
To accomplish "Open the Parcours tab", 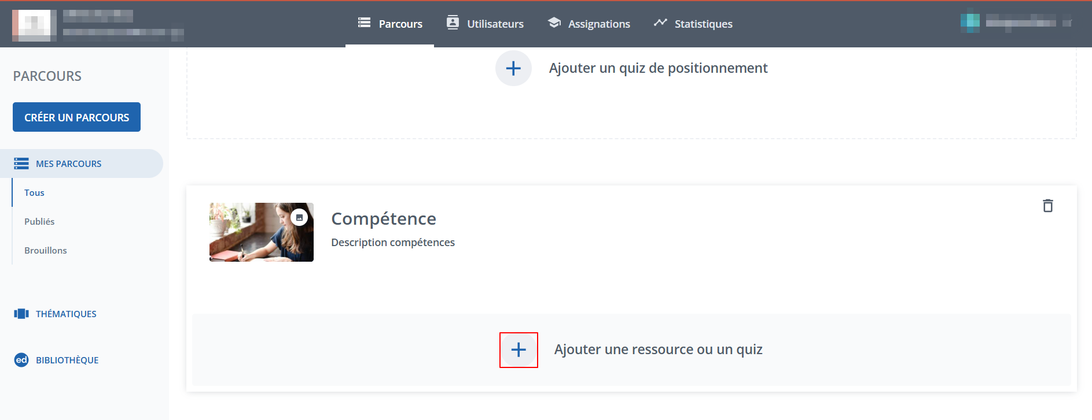I will pyautogui.click(x=389, y=24).
